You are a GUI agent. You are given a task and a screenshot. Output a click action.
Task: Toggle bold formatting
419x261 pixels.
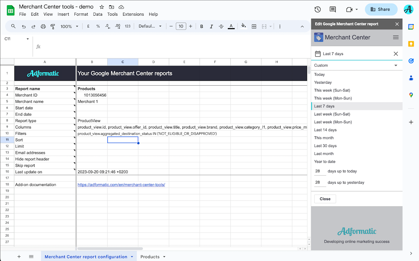[x=202, y=26]
